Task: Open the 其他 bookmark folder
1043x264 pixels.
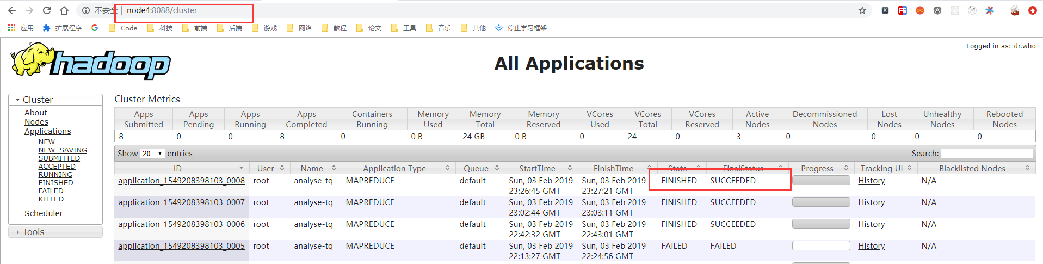Action: point(473,28)
